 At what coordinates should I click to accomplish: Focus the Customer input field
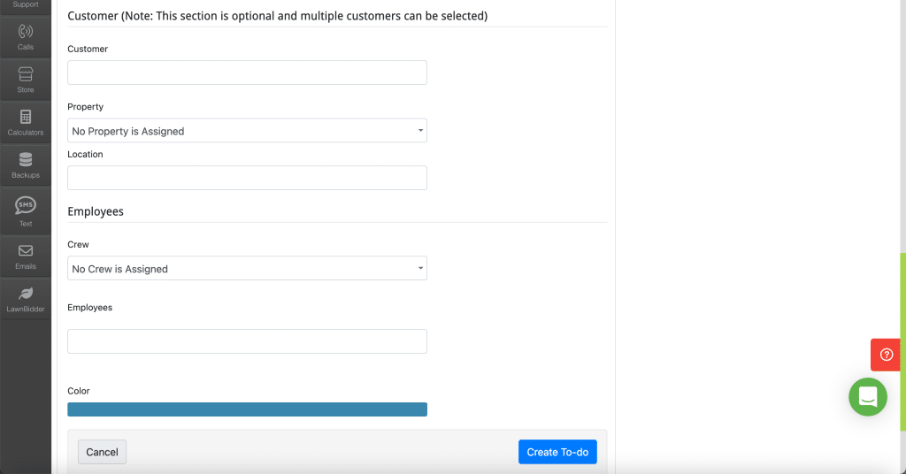[247, 73]
